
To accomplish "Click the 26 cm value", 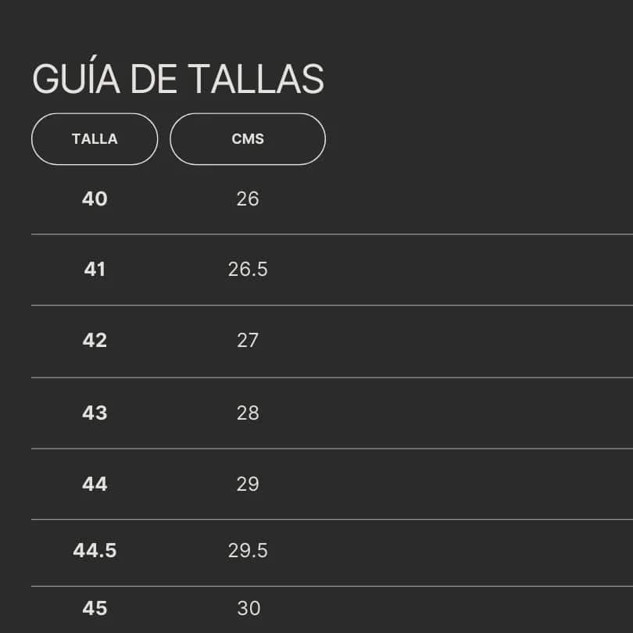I will (248, 198).
